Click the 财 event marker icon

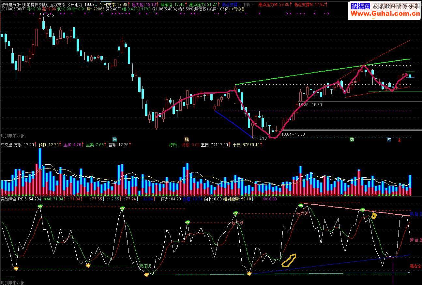389,139
